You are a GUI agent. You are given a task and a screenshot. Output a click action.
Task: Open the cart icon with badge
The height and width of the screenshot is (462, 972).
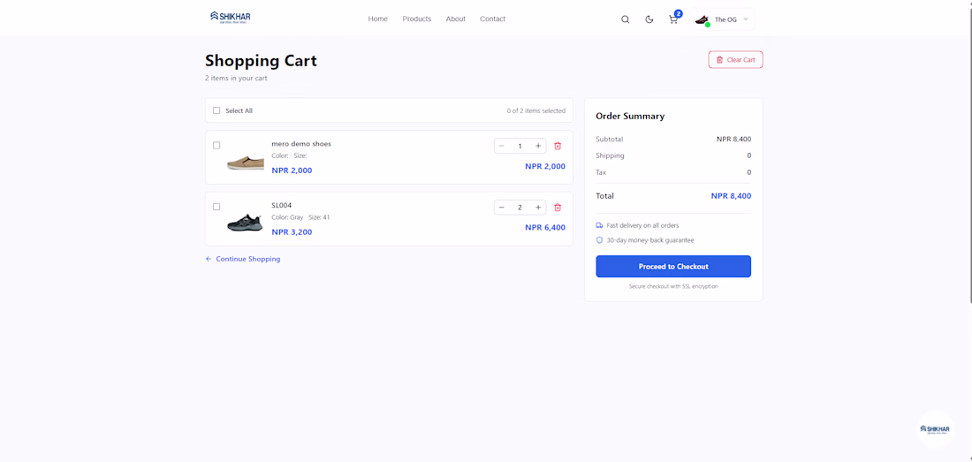(x=674, y=19)
